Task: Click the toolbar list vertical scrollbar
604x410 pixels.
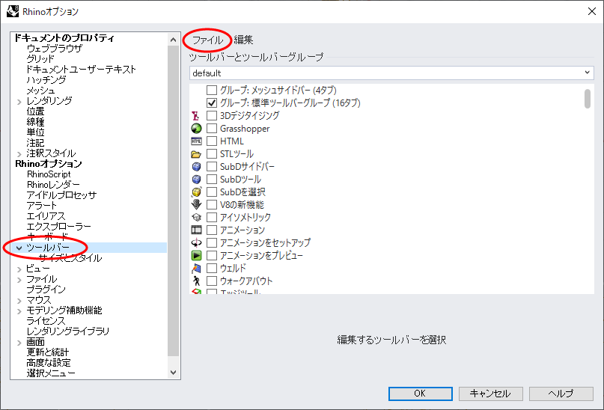Action: pos(588,187)
